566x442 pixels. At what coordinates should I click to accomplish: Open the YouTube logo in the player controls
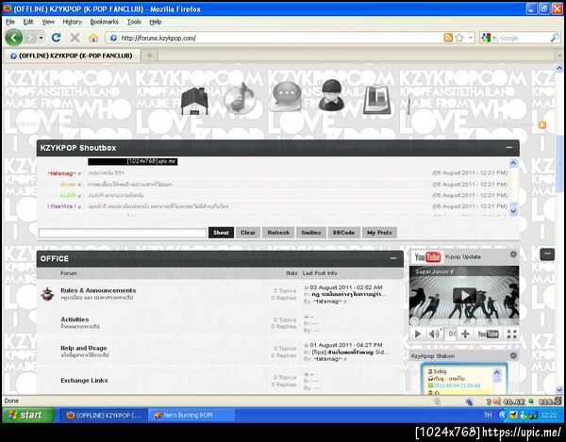pos(488,334)
